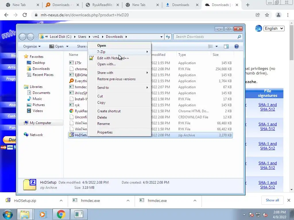Change view layout icon in Explorer

[210, 46]
